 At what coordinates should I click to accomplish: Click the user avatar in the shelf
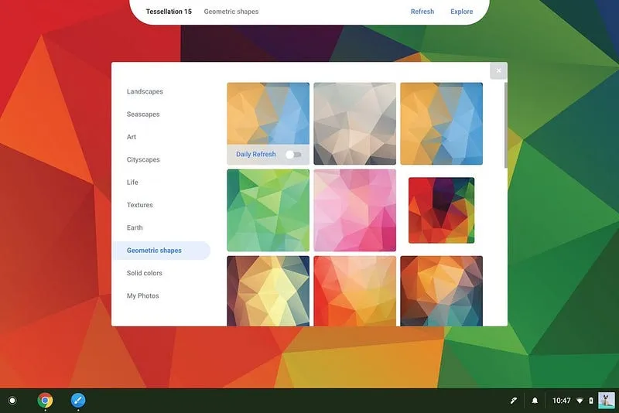coord(607,400)
